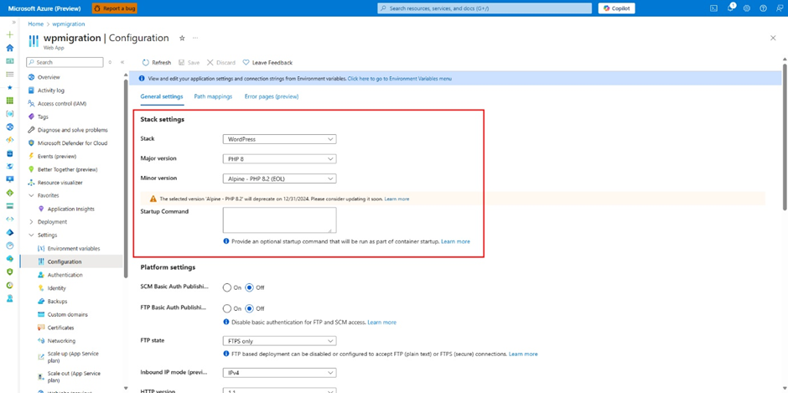Favorite the page with star icon
This screenshot has width=788, height=393.
click(x=182, y=39)
